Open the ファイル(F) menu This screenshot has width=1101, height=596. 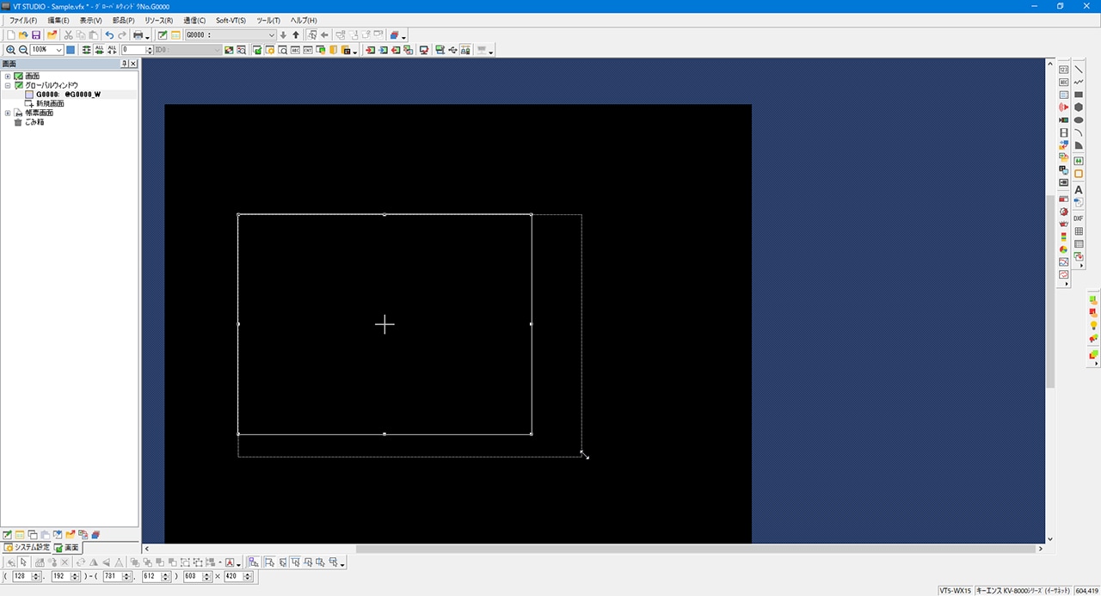click(23, 20)
